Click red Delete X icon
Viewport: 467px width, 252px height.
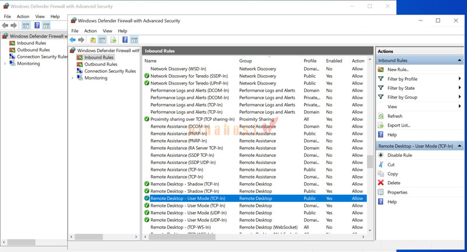pyautogui.click(x=381, y=183)
